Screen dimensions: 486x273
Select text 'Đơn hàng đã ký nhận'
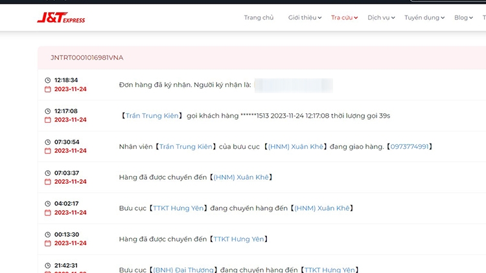156,85
